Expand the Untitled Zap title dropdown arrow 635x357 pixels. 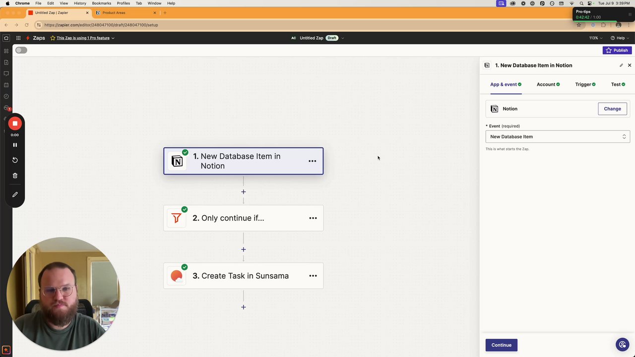[x=342, y=38]
